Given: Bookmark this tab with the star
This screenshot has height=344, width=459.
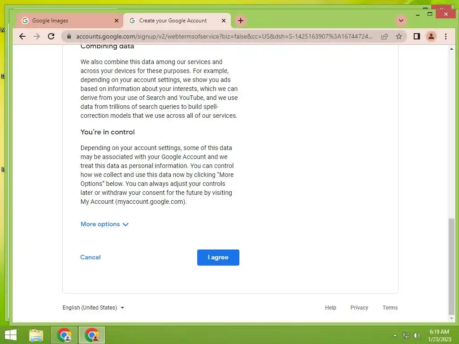Looking at the screenshot, I should (x=398, y=36).
